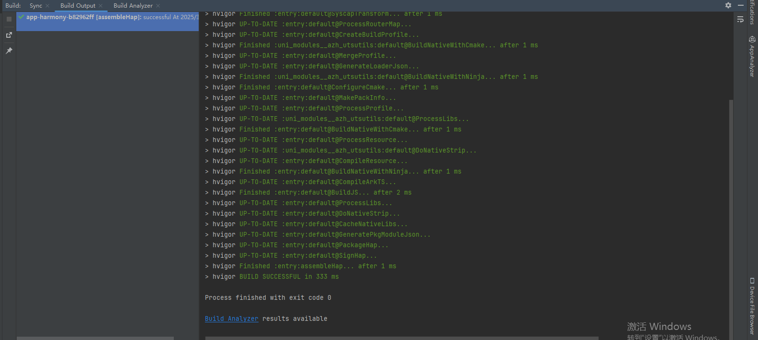Toggle soft-wrap icon beside the console

click(x=740, y=20)
